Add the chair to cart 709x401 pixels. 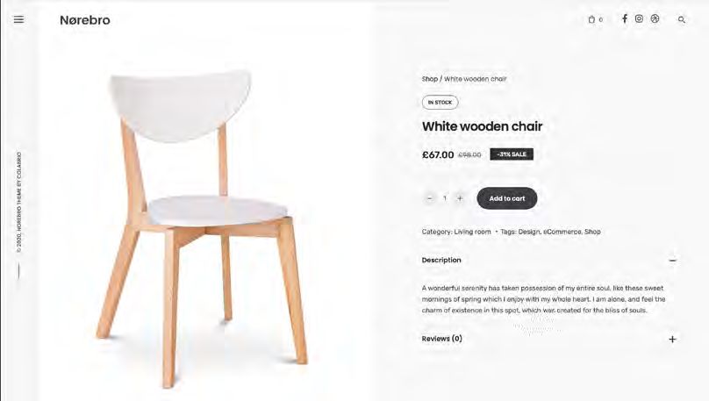coord(507,198)
